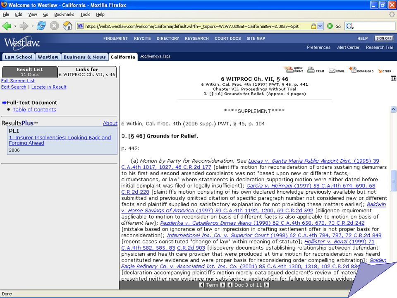Open the search engine selector dropdown
397x298 pixels.
pyautogui.click(x=350, y=26)
